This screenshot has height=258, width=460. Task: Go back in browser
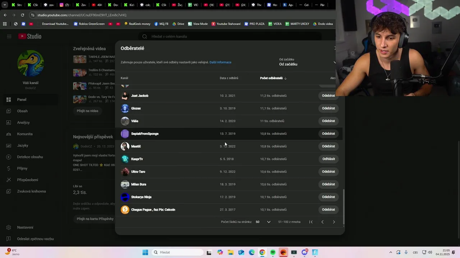click(5, 15)
